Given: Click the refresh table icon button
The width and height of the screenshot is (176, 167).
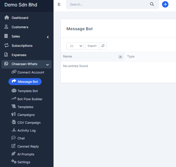Looking at the screenshot, I should (x=103, y=46).
